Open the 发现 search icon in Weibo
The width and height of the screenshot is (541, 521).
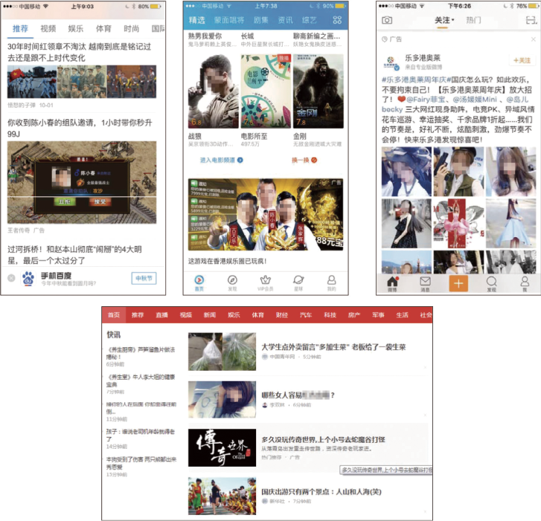click(491, 284)
